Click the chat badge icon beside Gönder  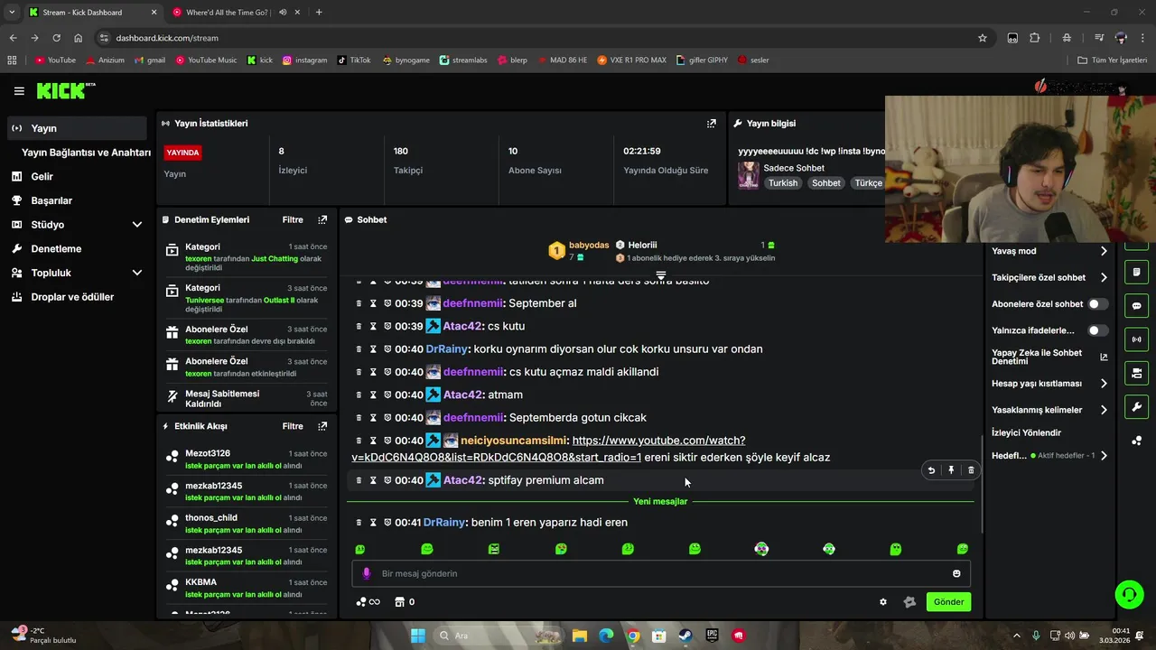point(909,602)
